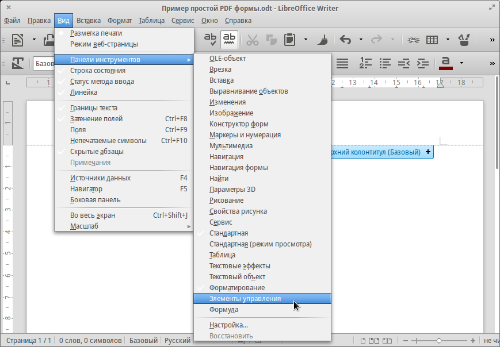Open the Правка menu
This screenshot has height=347, width=500.
coord(39,21)
